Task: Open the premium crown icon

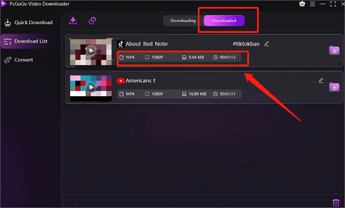Action: point(302,4)
